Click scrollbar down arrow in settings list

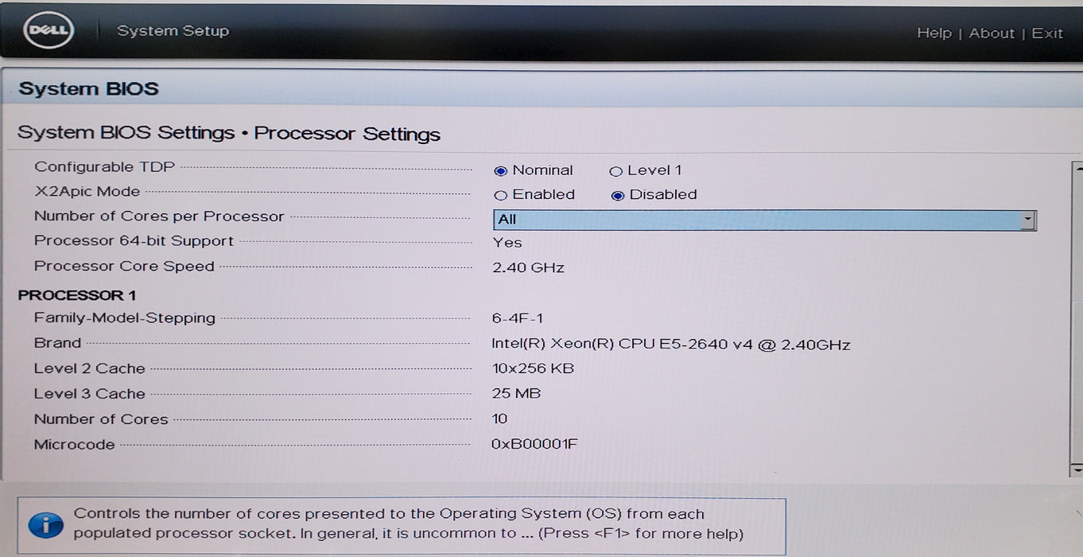pos(1077,469)
